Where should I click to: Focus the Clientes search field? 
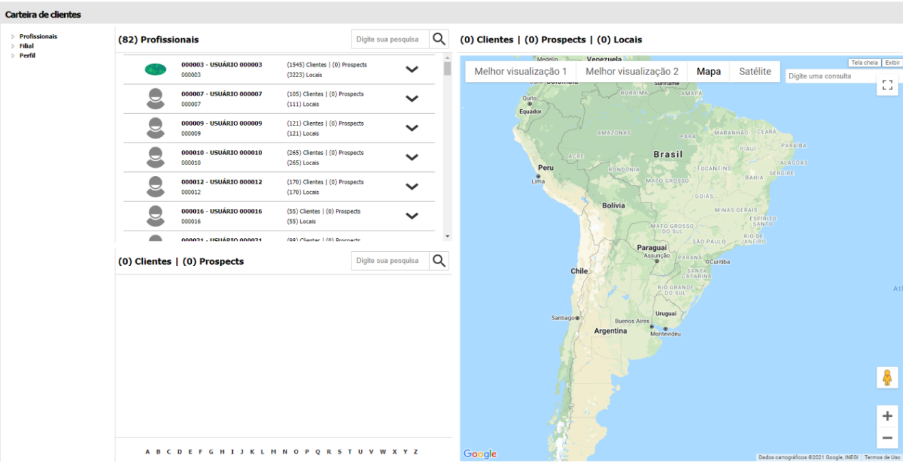390,260
